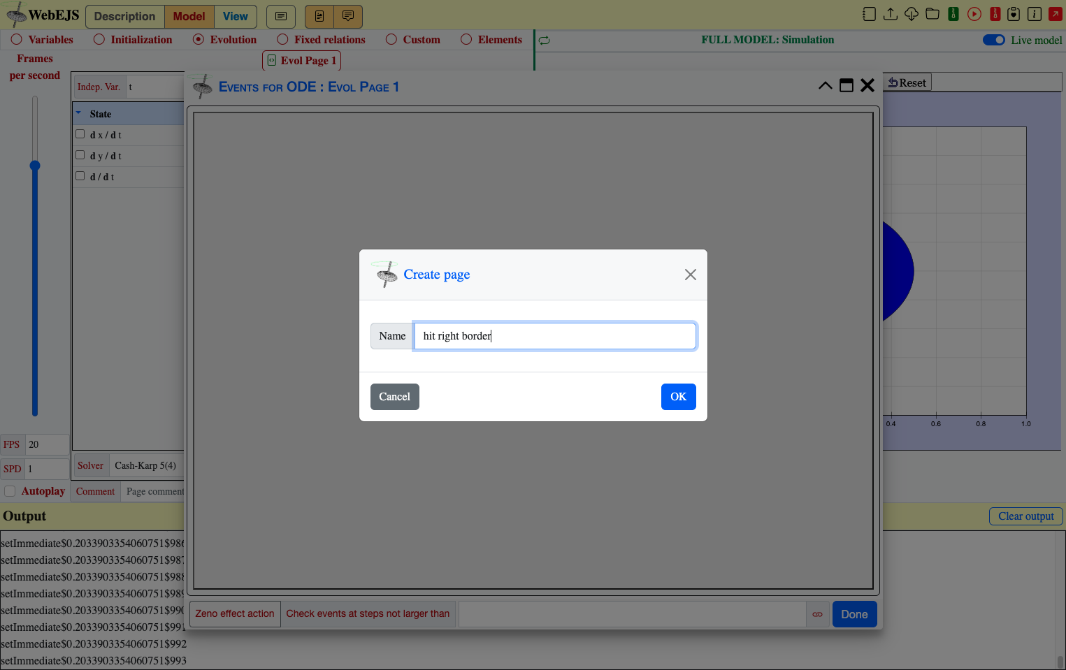Cancel the Create page dialog

coord(395,397)
